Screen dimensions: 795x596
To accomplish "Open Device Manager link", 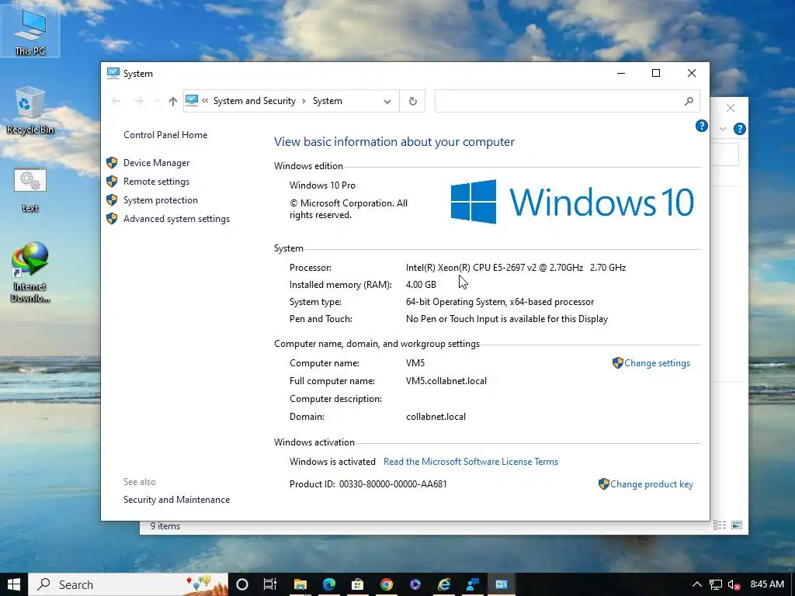I will coord(156,163).
